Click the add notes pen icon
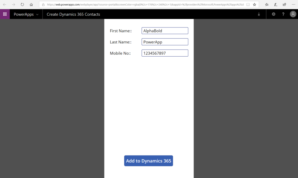 276,5
